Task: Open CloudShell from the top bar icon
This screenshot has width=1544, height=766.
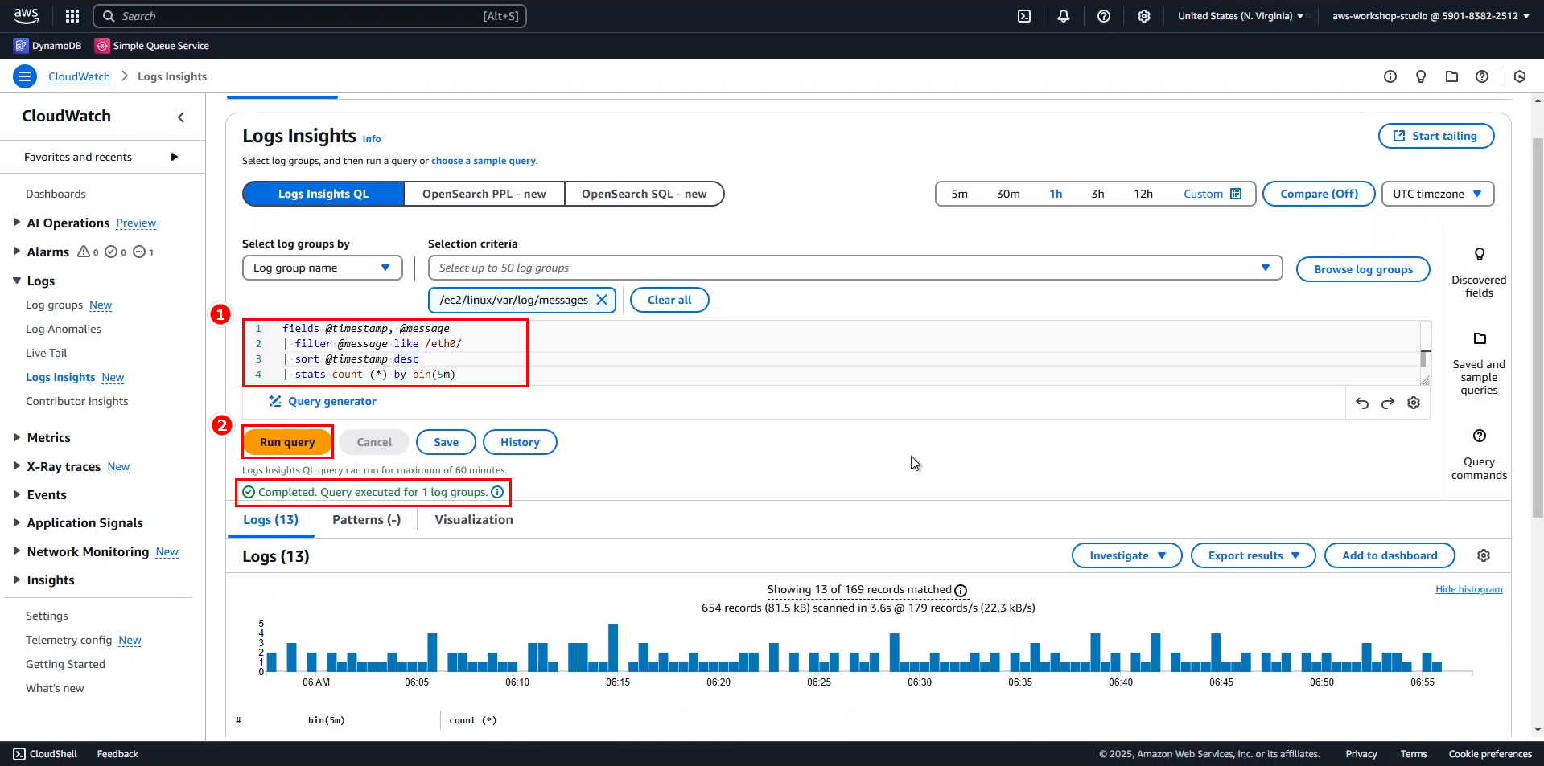Action: pyautogui.click(x=1024, y=16)
